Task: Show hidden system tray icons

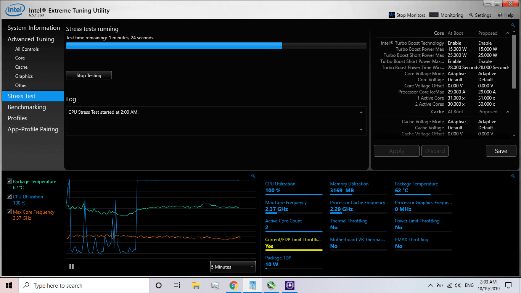Action: (x=431, y=285)
